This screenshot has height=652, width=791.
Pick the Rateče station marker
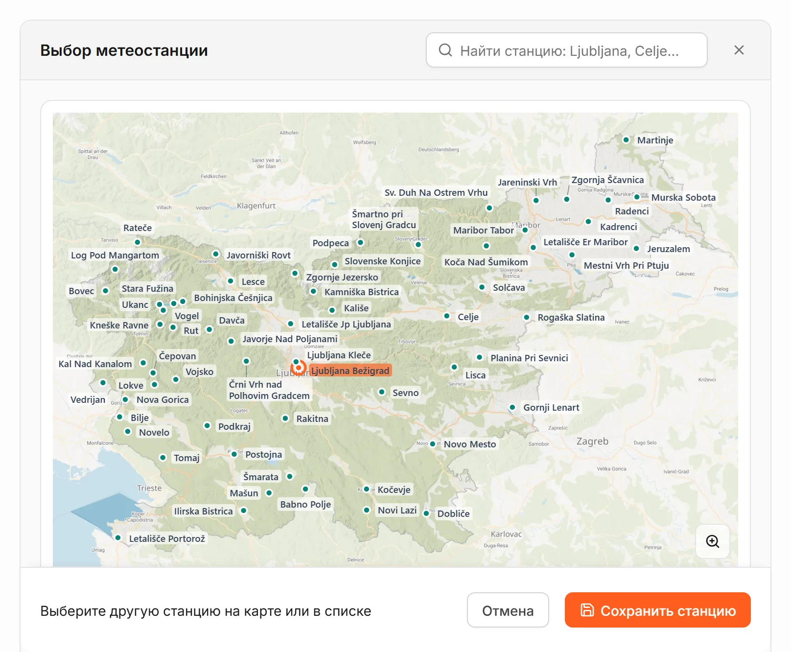coord(138,242)
